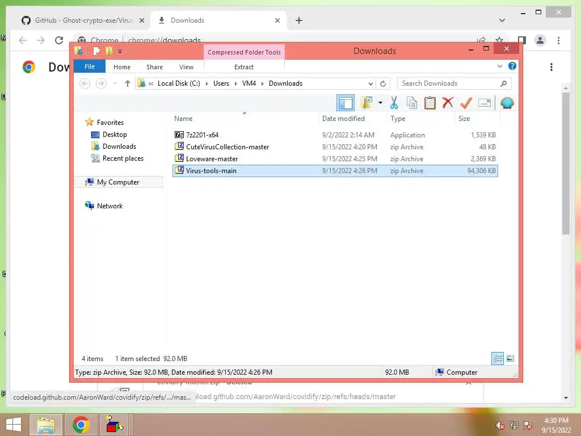Expand the ribbon with the chevron
This screenshot has width=581, height=436.
499,66
